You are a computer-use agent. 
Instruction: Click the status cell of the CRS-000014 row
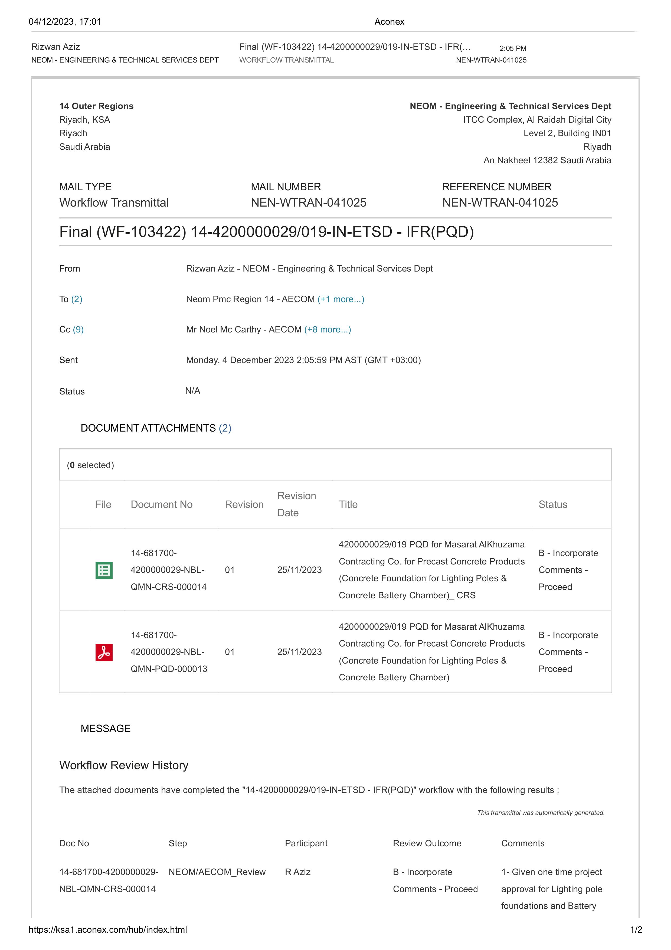click(x=568, y=570)
